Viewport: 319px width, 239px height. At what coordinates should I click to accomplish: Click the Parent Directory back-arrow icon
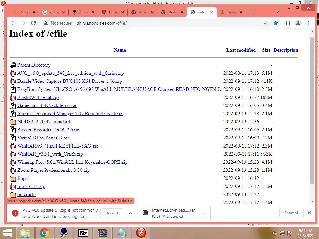13,65
